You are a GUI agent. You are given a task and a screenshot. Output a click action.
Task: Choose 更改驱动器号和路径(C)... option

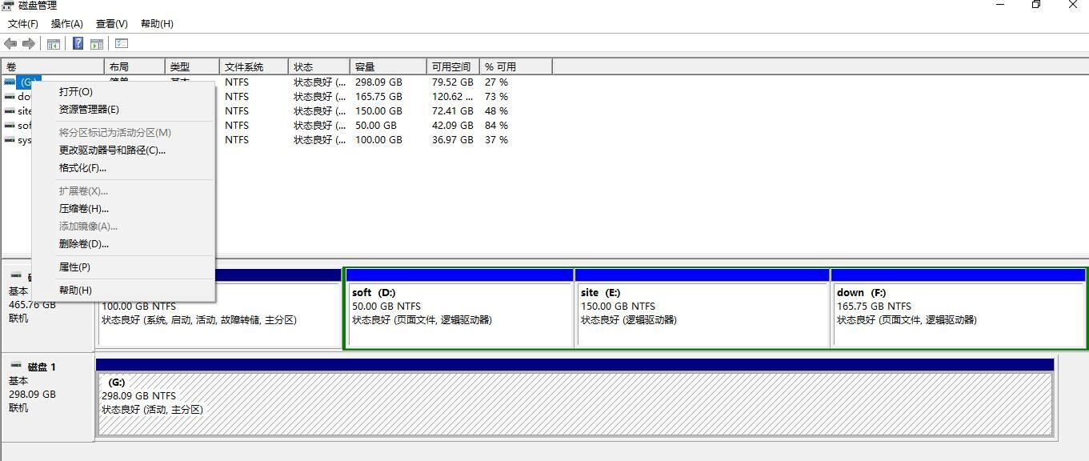pos(112,150)
